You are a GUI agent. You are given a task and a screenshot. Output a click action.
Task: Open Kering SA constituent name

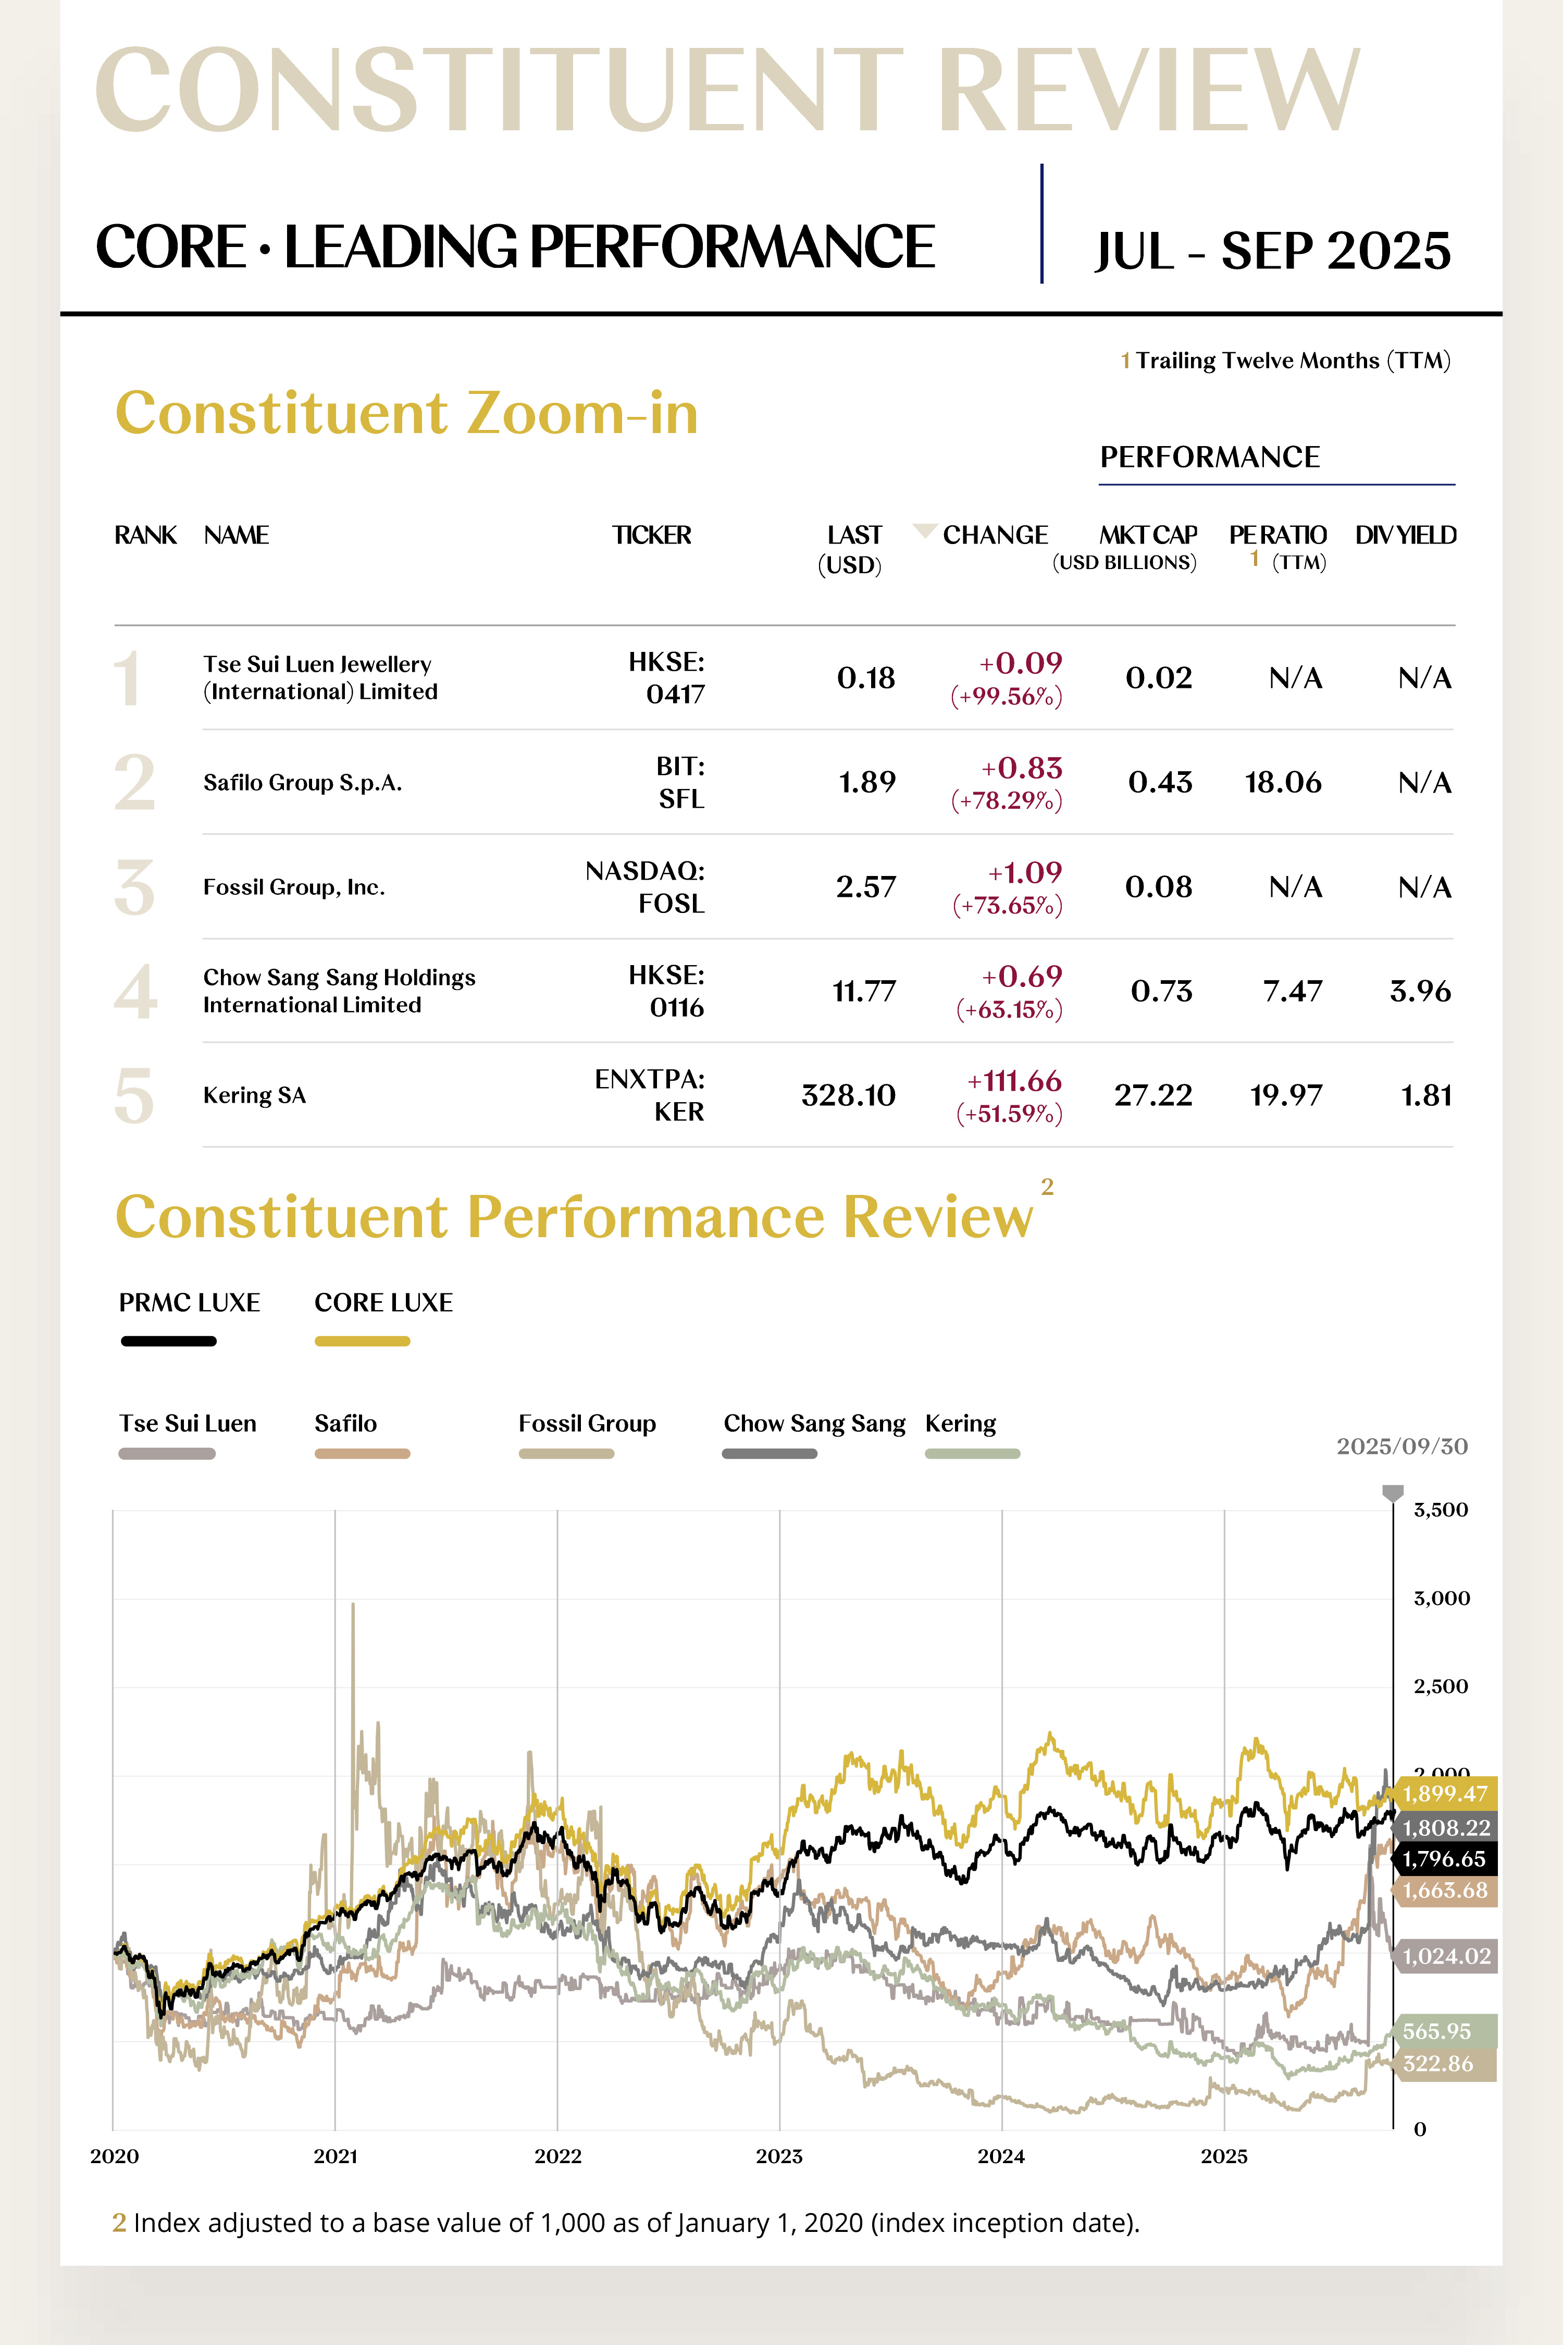254,1096
